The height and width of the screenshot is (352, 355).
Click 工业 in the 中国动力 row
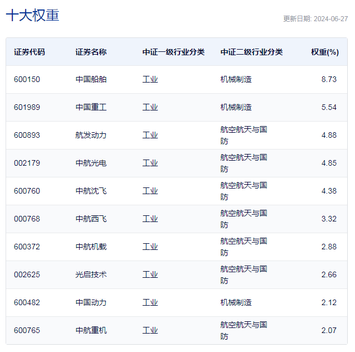pos(150,302)
